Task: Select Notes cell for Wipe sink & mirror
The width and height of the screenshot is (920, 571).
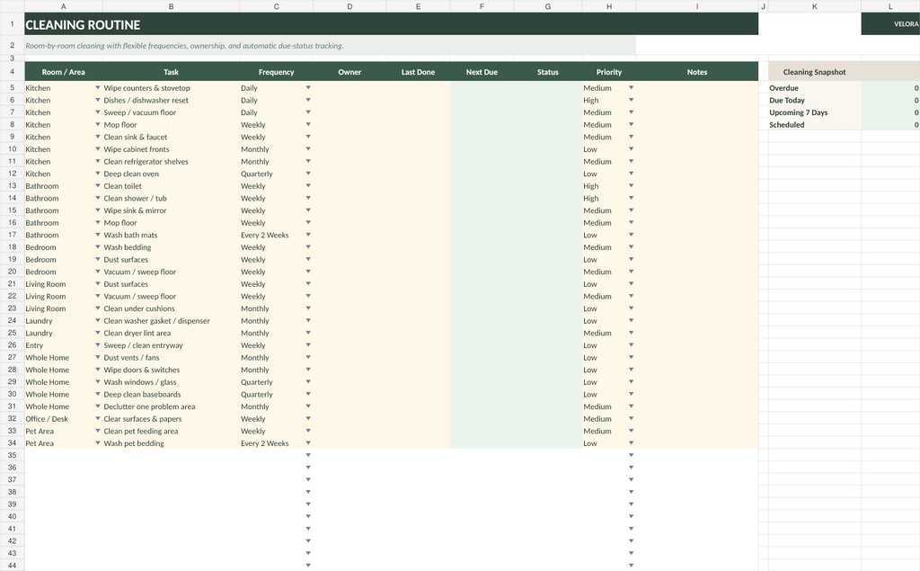Action: 697,210
